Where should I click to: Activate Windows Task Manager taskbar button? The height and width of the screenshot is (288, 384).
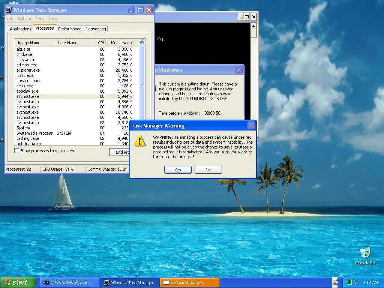point(130,283)
